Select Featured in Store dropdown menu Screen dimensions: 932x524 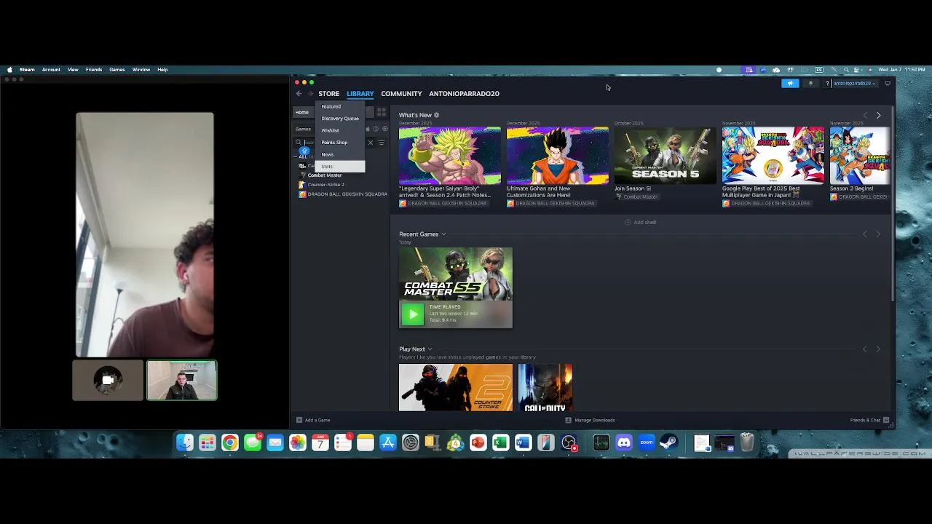click(331, 106)
